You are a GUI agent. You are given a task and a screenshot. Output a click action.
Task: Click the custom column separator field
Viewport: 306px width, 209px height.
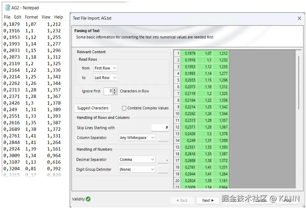163,138
